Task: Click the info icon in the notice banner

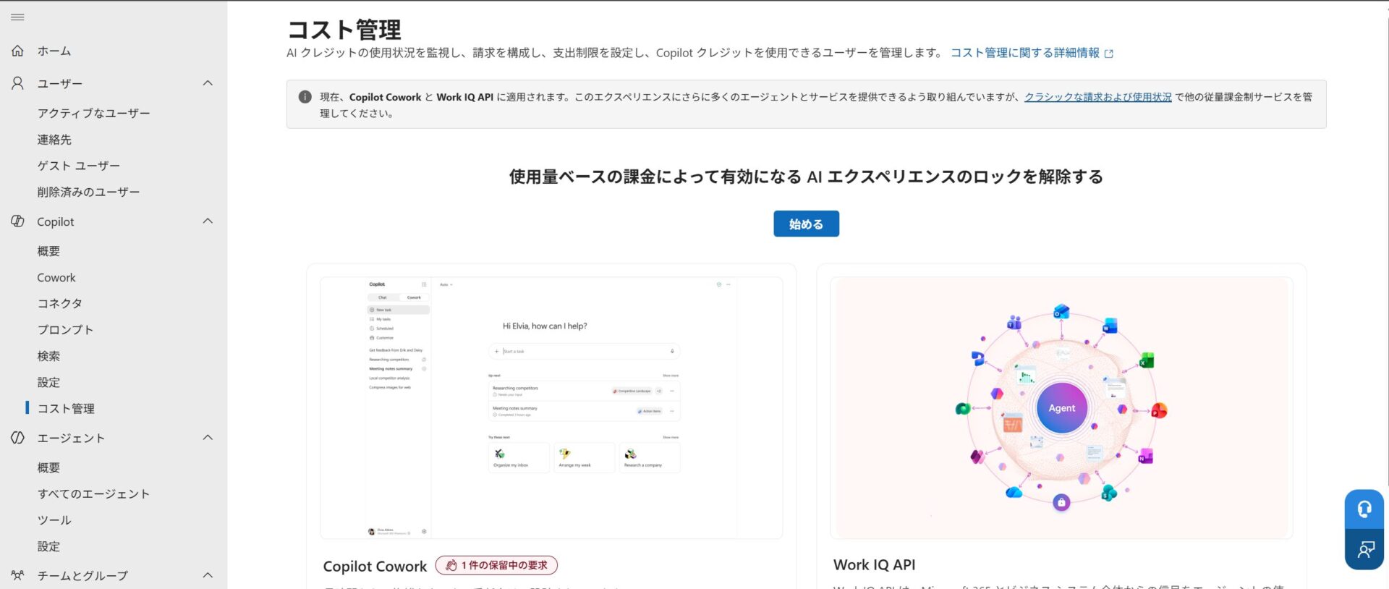Action: point(305,97)
